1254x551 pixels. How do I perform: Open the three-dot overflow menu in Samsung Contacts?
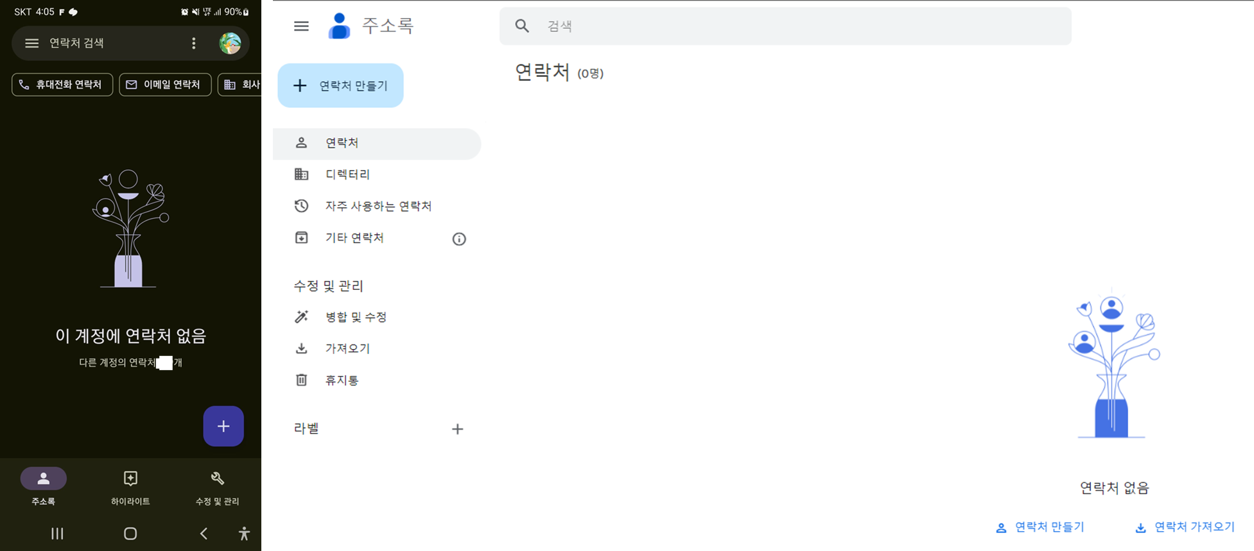click(x=193, y=43)
